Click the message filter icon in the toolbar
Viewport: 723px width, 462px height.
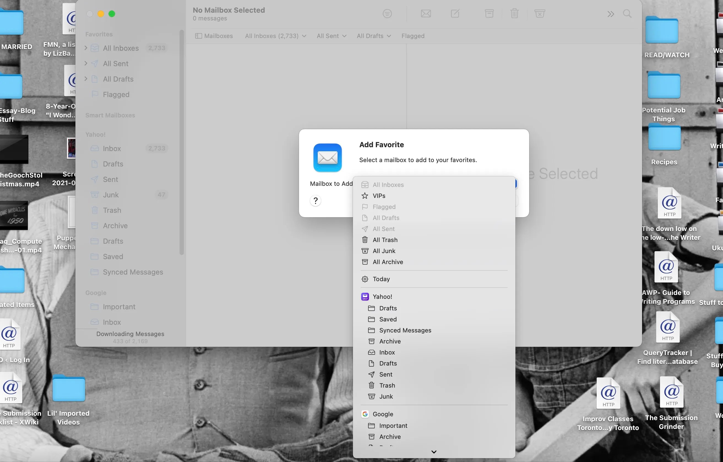click(x=387, y=14)
